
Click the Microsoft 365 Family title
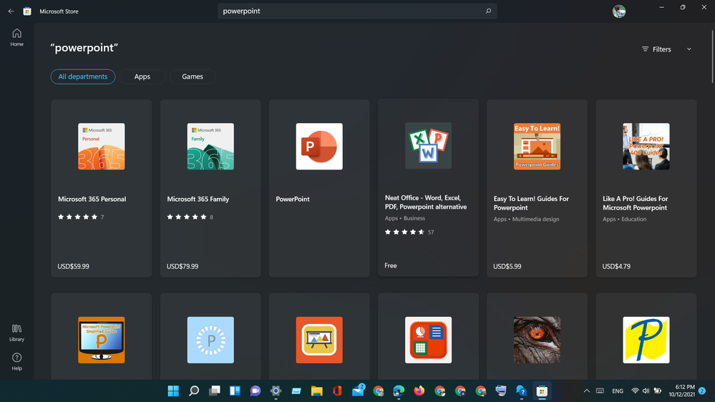click(x=198, y=199)
